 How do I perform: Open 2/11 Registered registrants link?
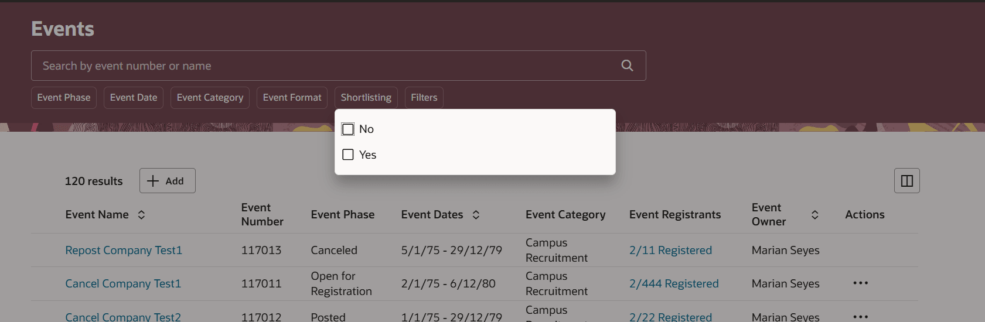tap(670, 251)
